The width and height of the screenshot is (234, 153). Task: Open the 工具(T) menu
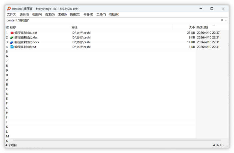(x=101, y=14)
